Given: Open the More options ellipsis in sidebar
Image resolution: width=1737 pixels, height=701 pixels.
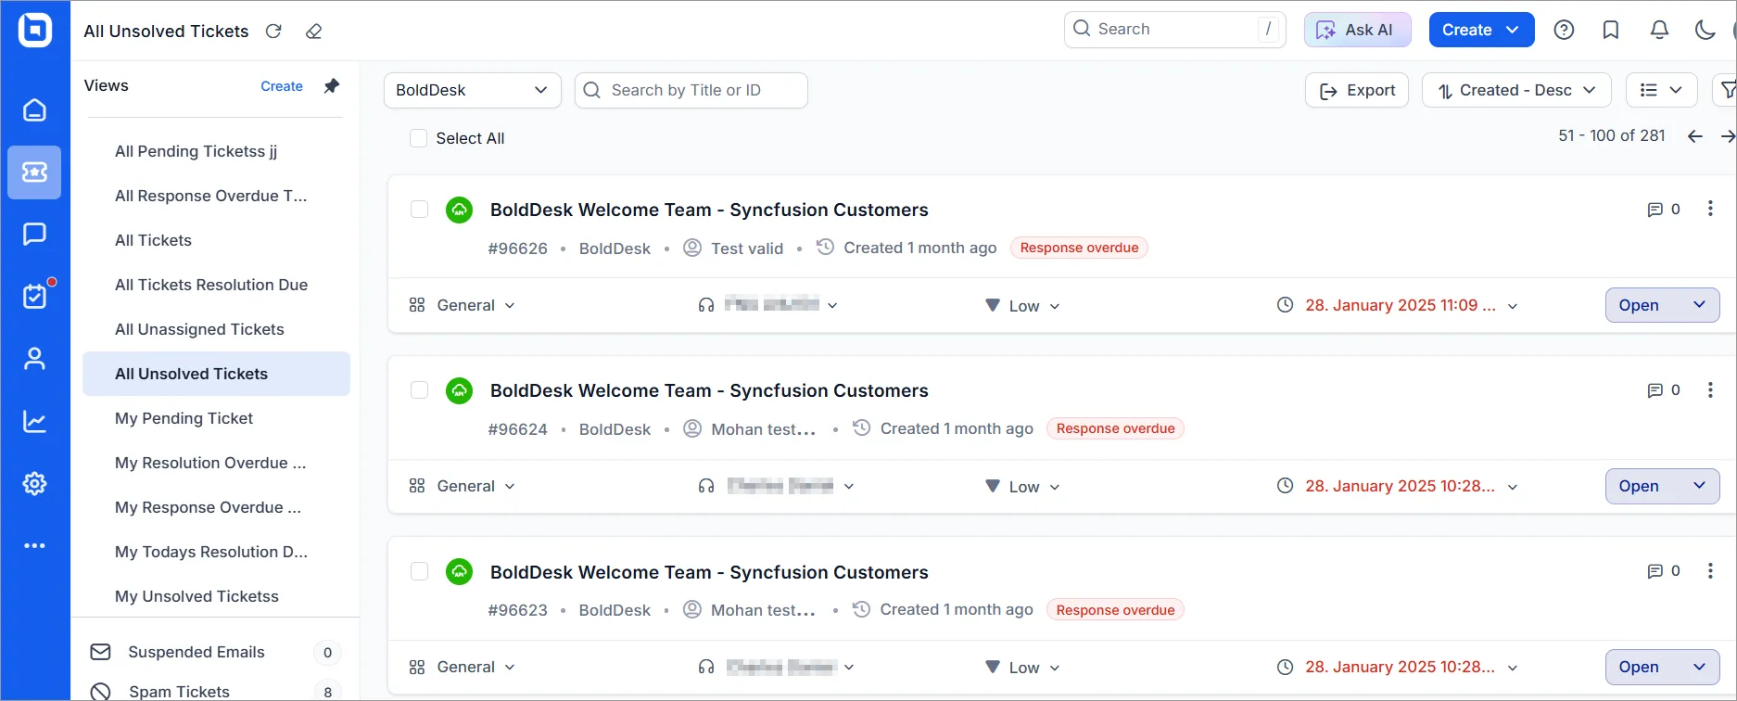Looking at the screenshot, I should [34, 545].
